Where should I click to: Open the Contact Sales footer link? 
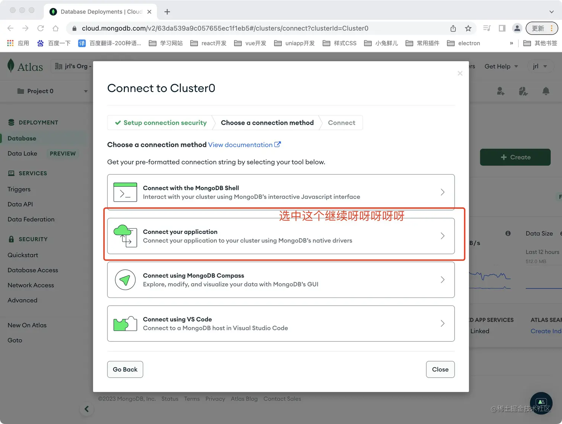click(x=282, y=399)
